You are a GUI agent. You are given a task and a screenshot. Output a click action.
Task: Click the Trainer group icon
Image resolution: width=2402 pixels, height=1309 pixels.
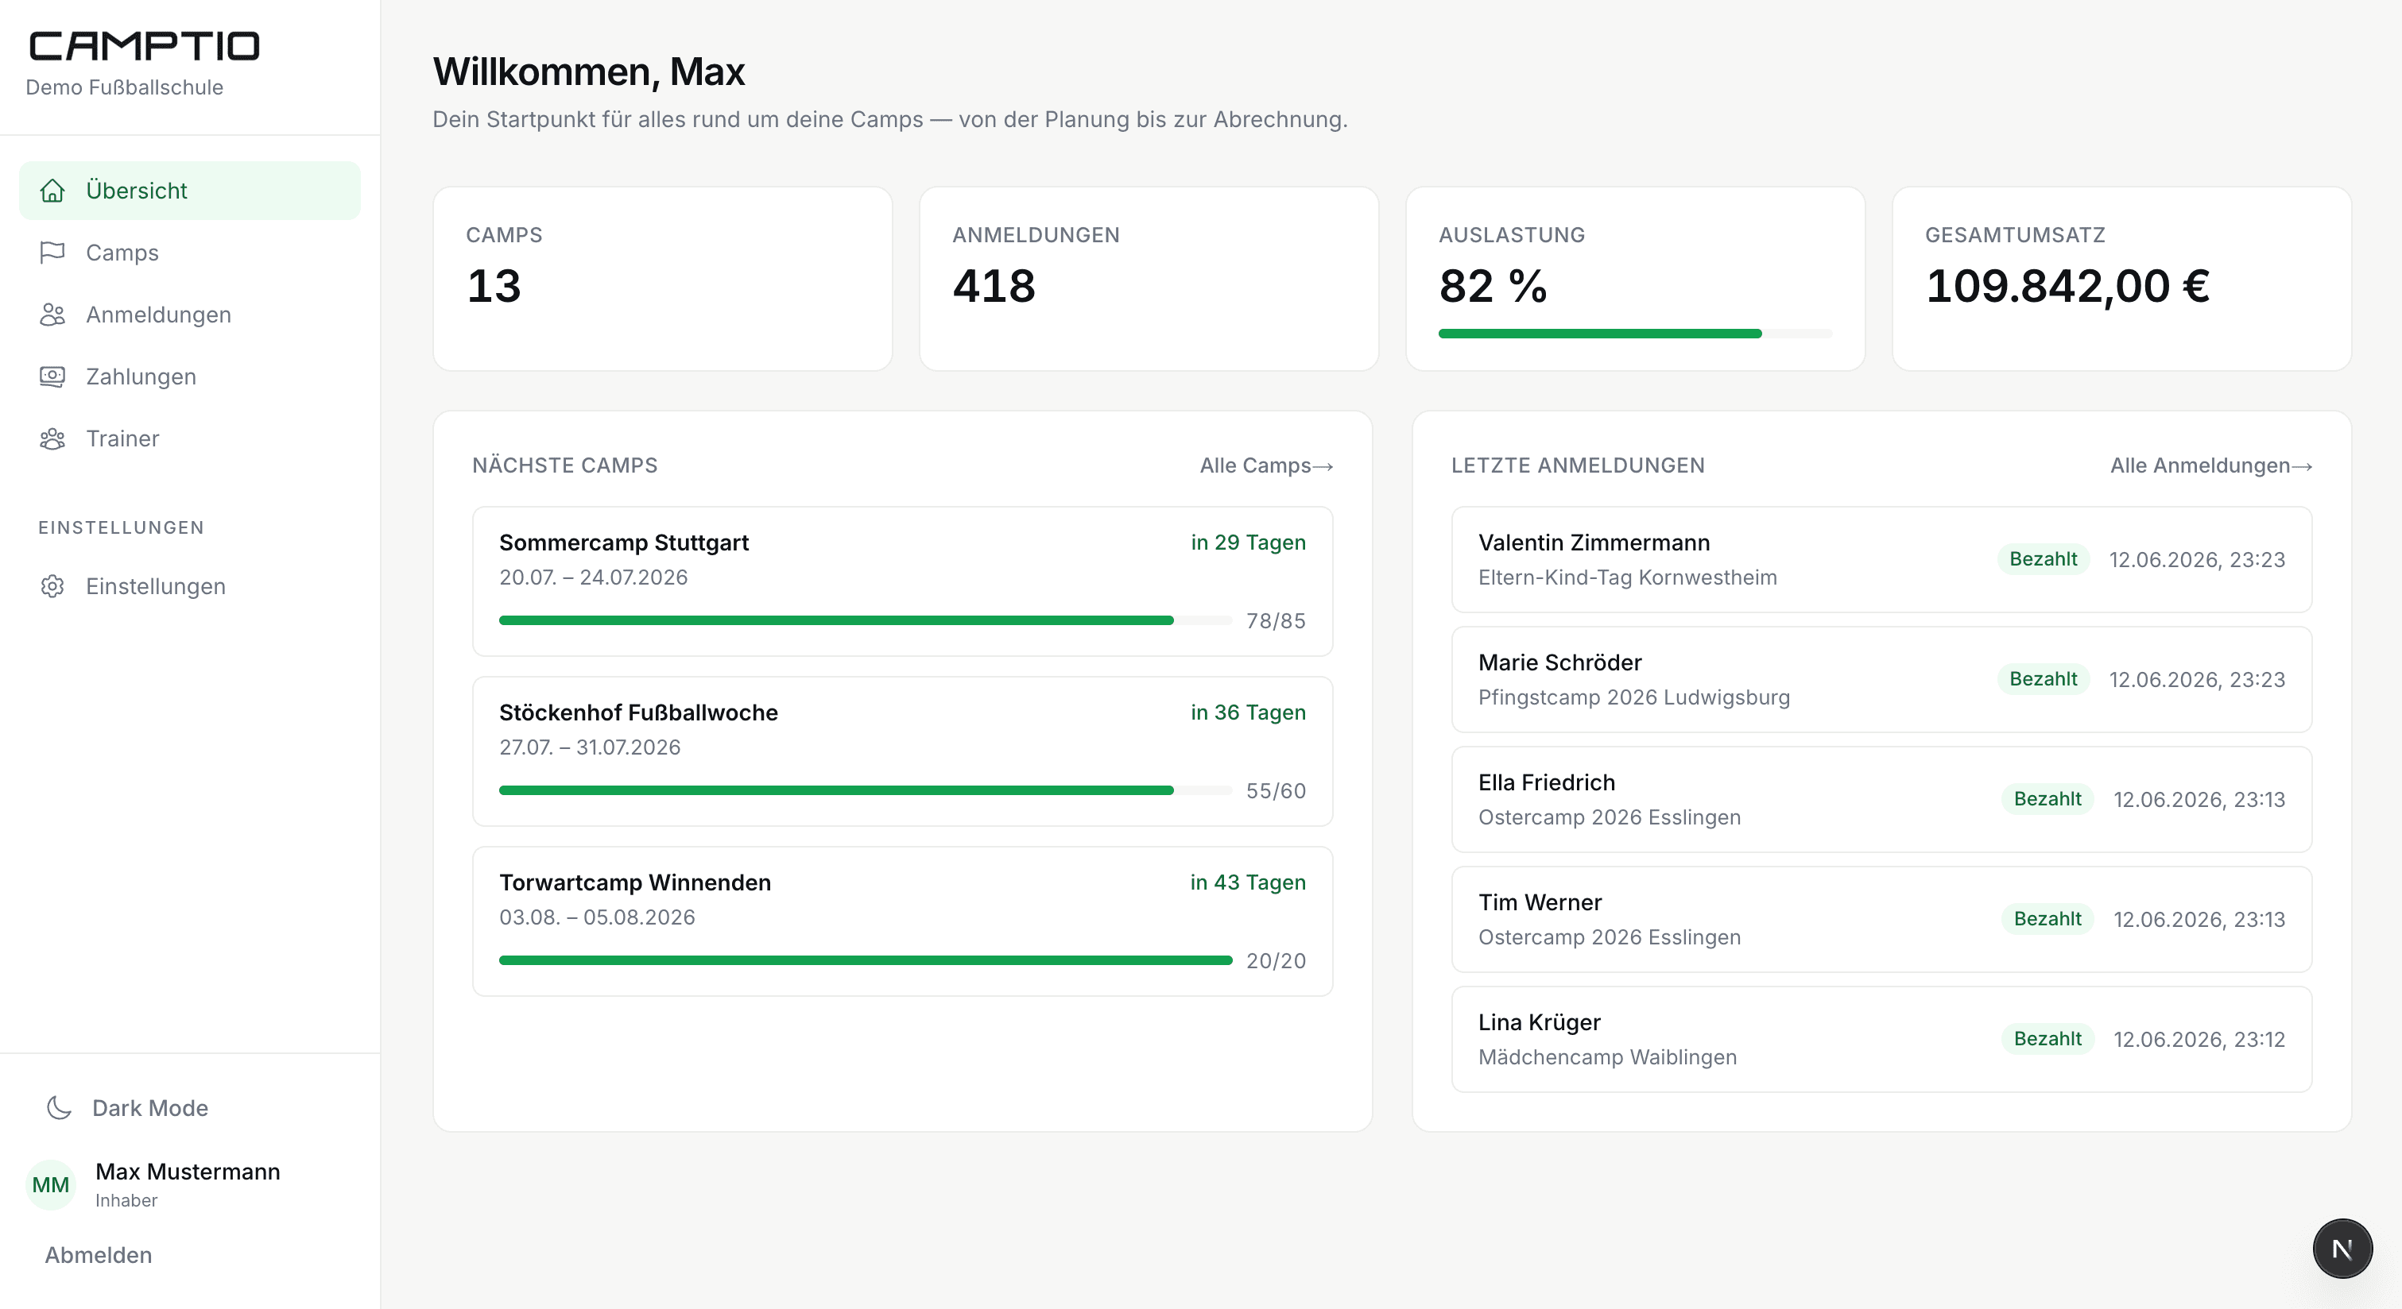tap(52, 438)
